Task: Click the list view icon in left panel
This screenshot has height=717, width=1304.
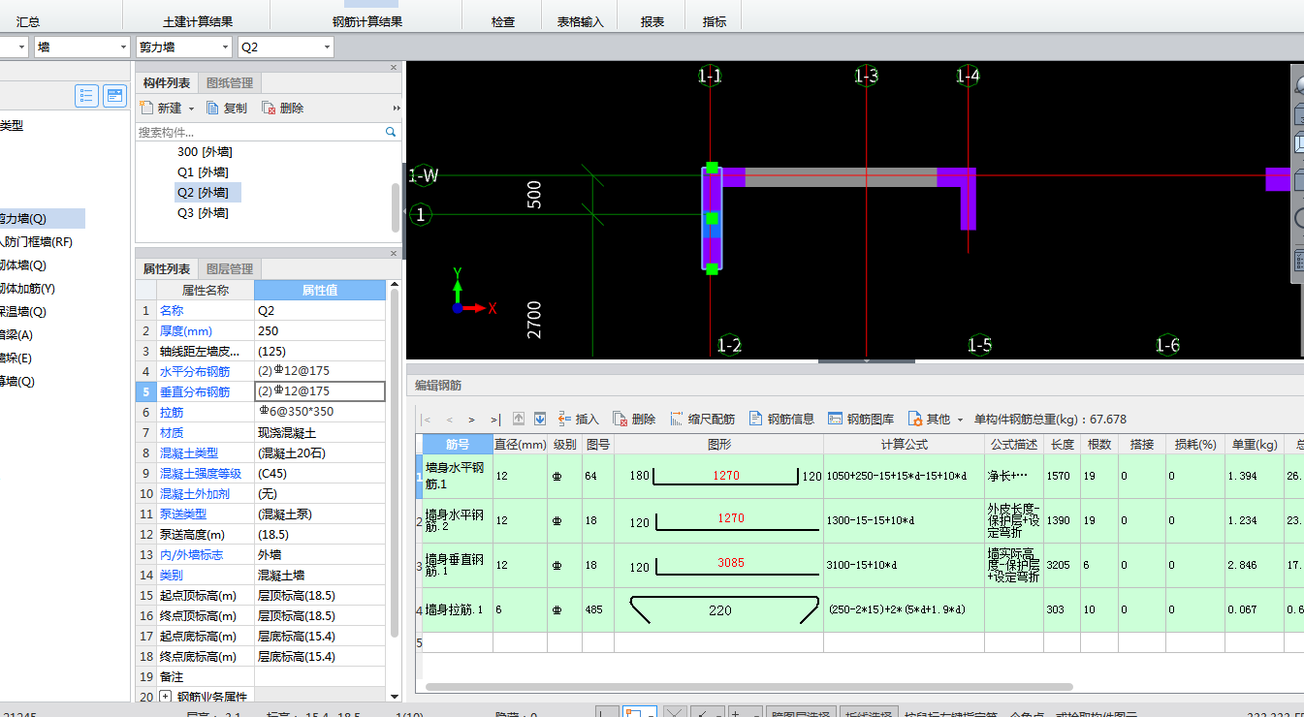Action: pyautogui.click(x=87, y=96)
